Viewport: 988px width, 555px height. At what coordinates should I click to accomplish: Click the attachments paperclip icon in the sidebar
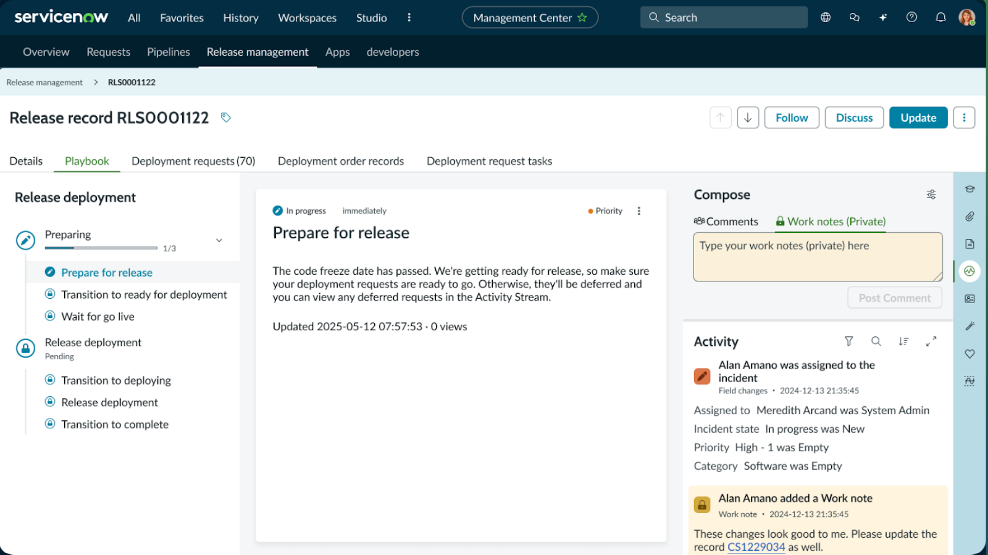click(x=969, y=217)
